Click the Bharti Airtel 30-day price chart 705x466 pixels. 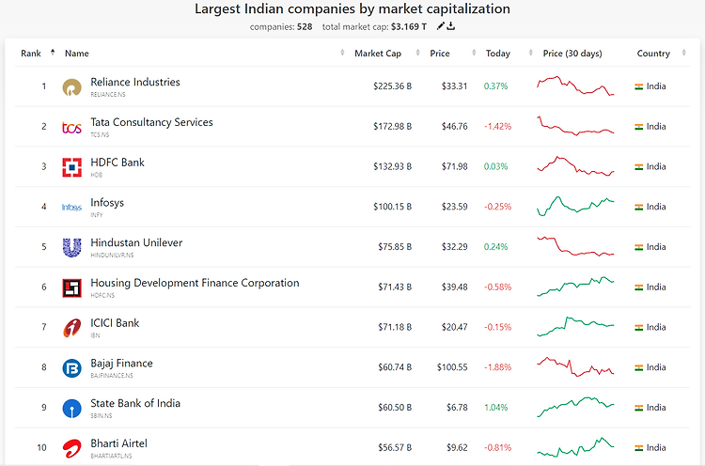(575, 447)
